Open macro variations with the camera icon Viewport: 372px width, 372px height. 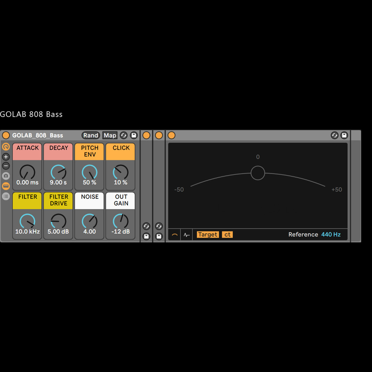pyautogui.click(x=6, y=175)
